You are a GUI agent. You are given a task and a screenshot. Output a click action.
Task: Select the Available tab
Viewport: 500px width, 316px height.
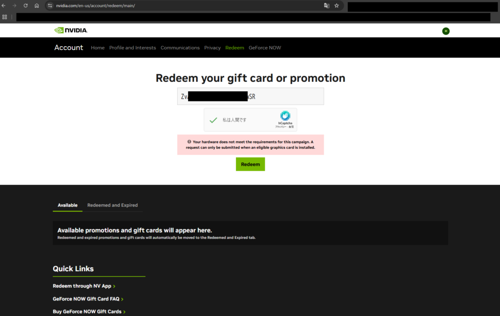click(x=67, y=205)
